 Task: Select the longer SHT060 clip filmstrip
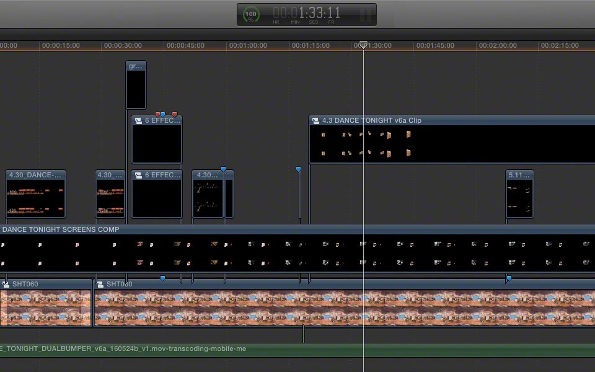tap(345, 308)
